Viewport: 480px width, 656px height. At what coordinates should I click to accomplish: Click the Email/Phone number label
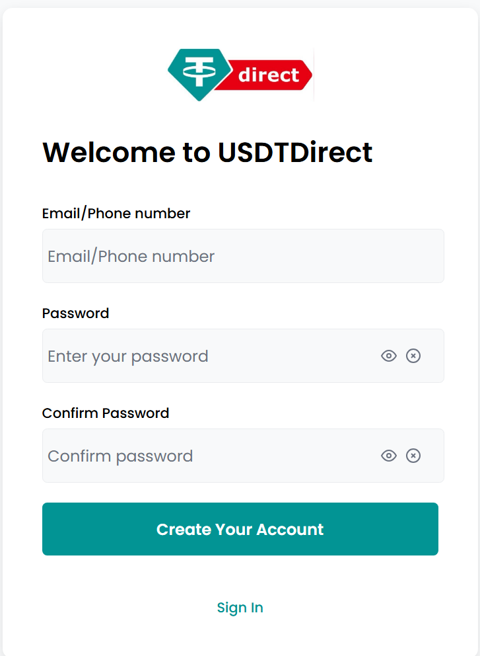116,213
